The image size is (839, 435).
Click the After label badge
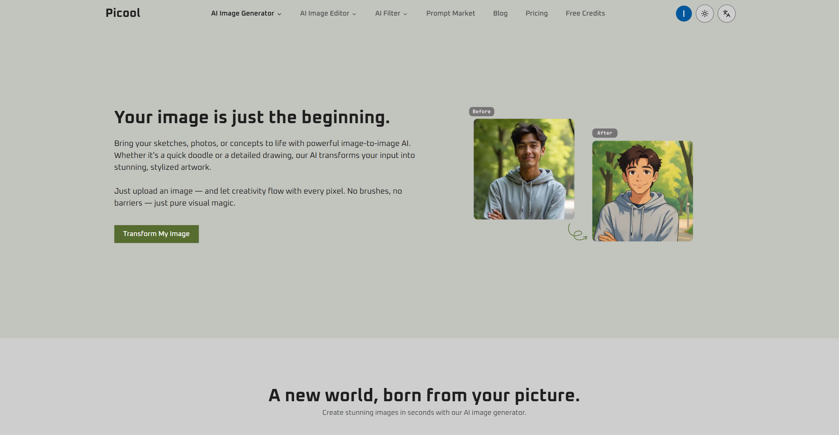point(604,133)
